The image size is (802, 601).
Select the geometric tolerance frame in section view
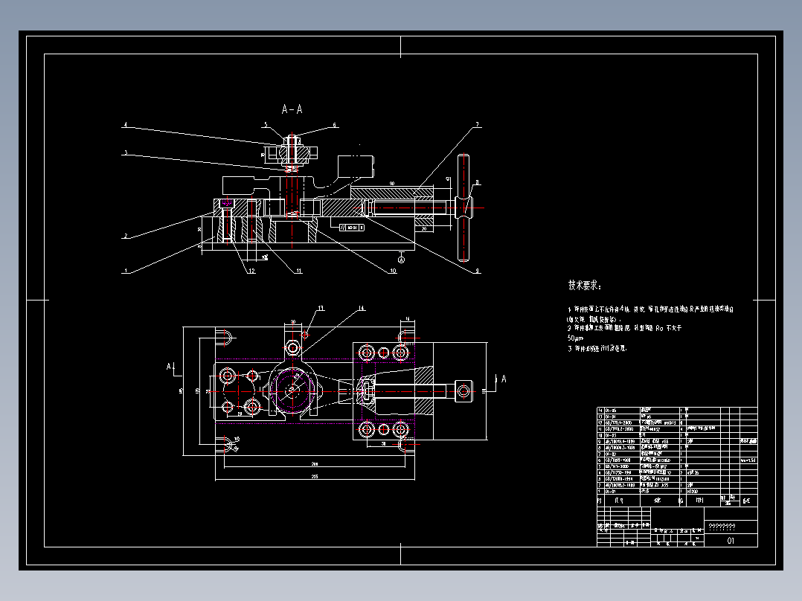pyautogui.click(x=352, y=227)
